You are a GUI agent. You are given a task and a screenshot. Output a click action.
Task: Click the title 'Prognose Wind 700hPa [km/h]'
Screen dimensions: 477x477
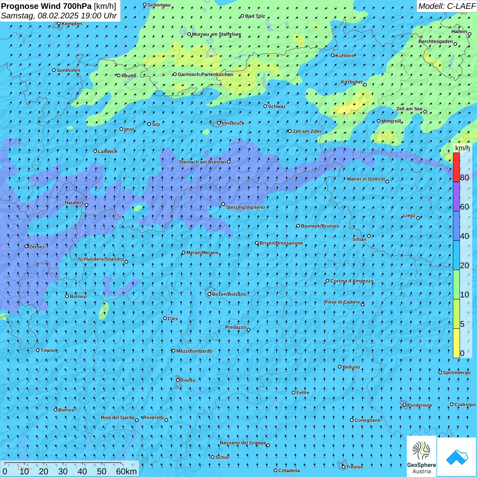point(59,6)
